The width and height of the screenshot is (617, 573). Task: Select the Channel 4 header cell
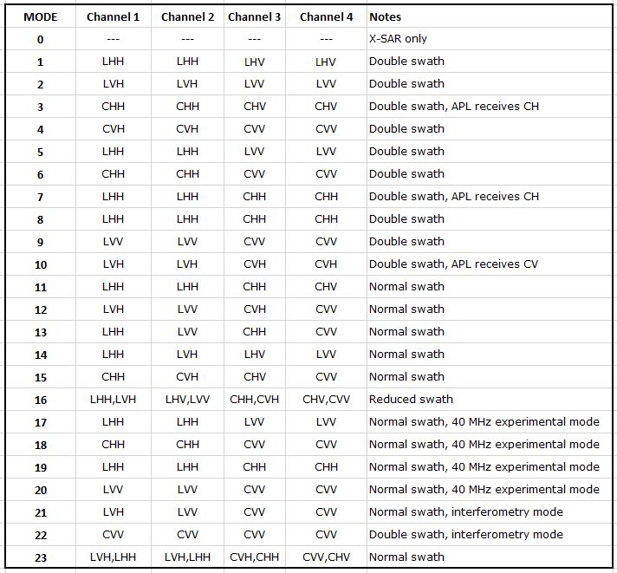click(x=326, y=16)
